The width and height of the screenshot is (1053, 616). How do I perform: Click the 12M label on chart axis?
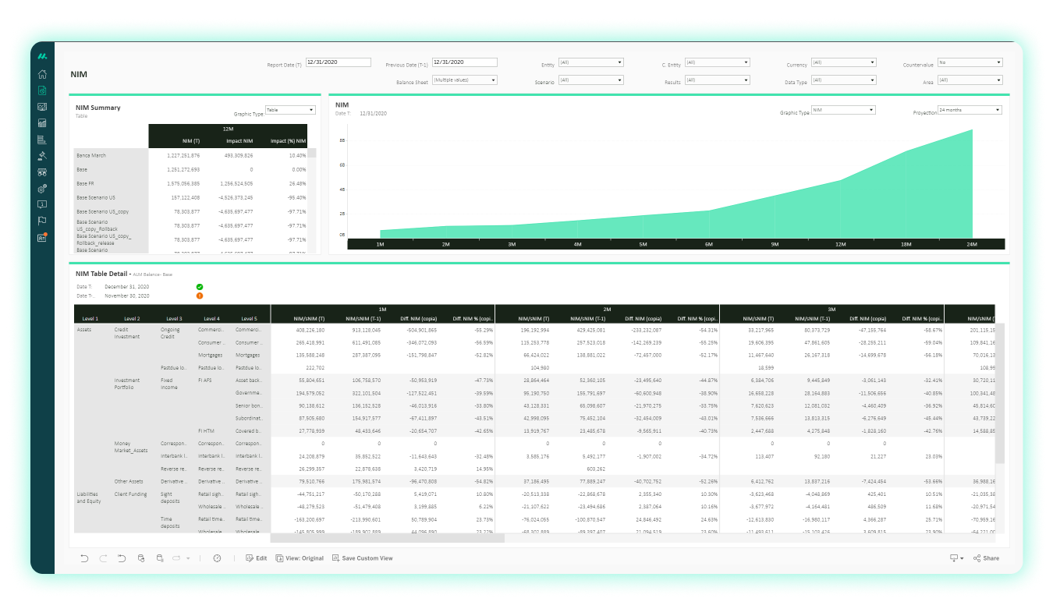tap(841, 244)
